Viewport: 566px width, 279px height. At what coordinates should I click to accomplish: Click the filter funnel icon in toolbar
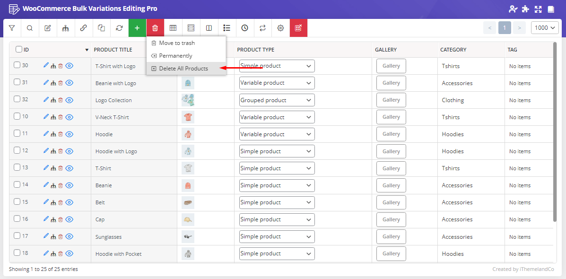[x=12, y=28]
